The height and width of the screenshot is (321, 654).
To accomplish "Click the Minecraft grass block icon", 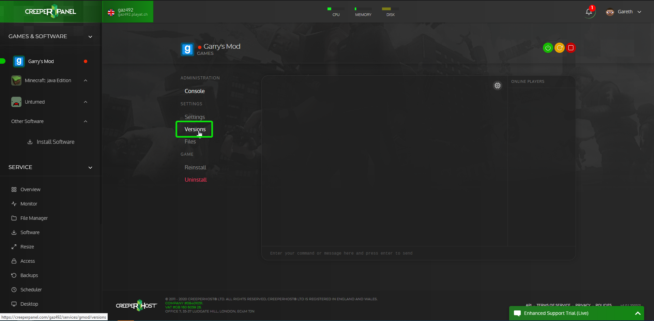I will (16, 80).
